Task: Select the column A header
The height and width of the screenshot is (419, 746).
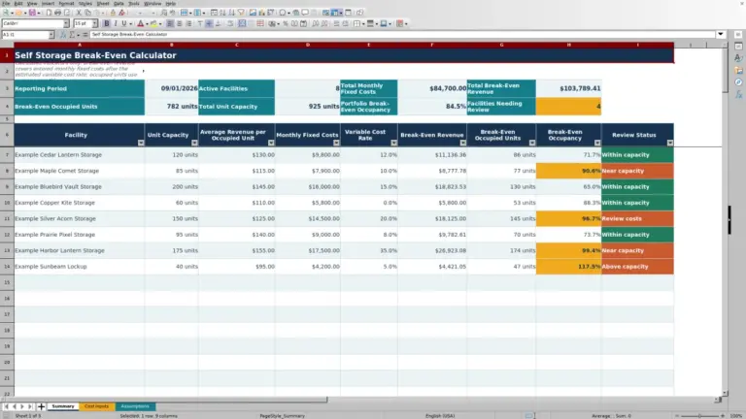Action: click(x=80, y=45)
